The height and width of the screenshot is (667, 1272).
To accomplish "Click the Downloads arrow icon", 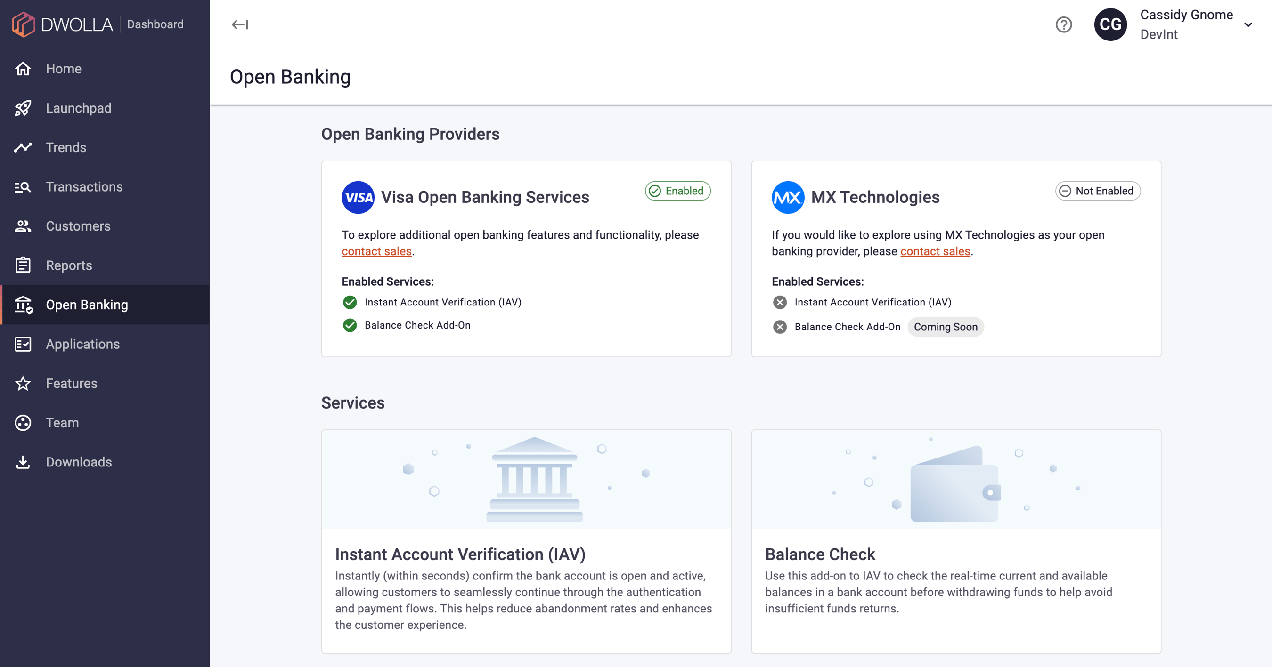I will [x=23, y=462].
